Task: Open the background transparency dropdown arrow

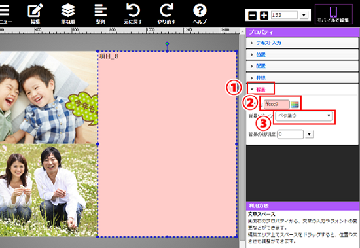Action: [x=309, y=134]
